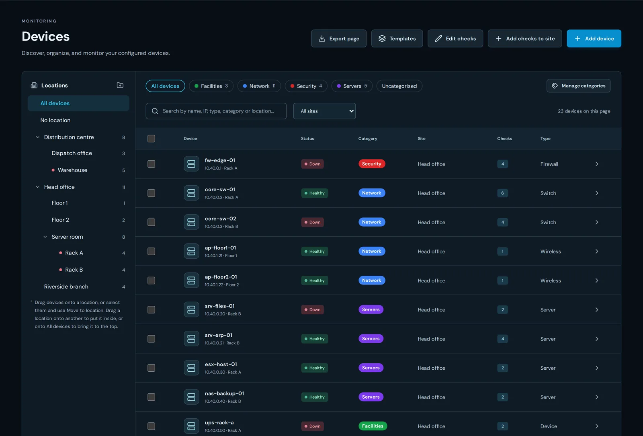Click the ap-floor2-01 device icon
Image resolution: width=643 pixels, height=436 pixels.
191,280
